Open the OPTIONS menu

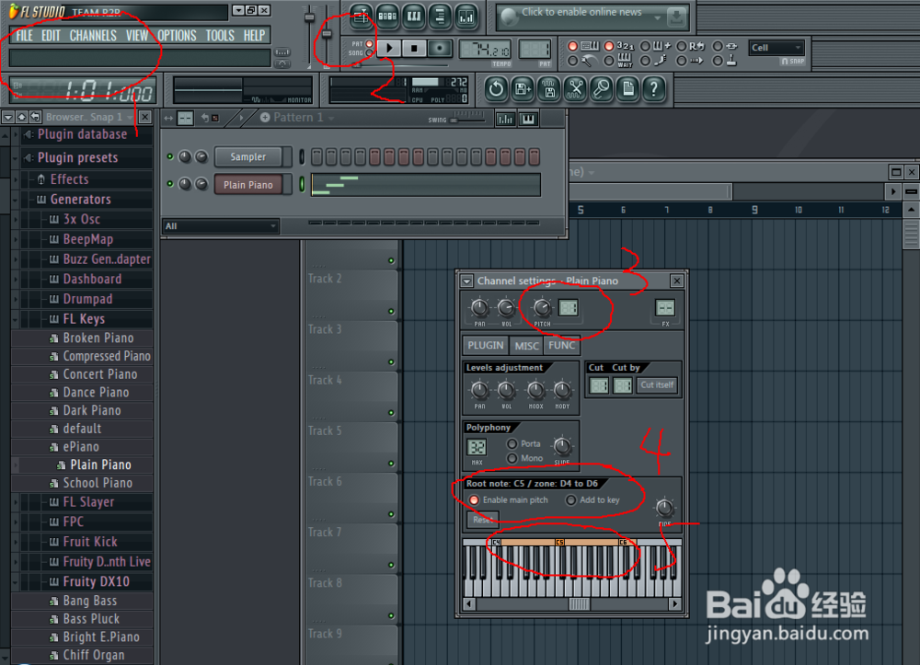click(178, 36)
